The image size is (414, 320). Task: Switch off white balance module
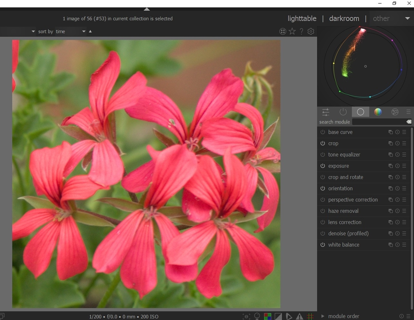323,245
